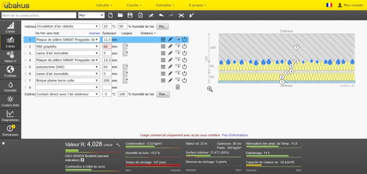Toggle power switch for layer 1 plaster board
Screen dimensions: 367x174
click(184, 40)
